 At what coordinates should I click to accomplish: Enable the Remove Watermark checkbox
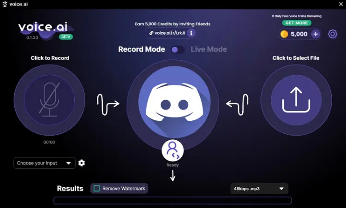(x=97, y=188)
